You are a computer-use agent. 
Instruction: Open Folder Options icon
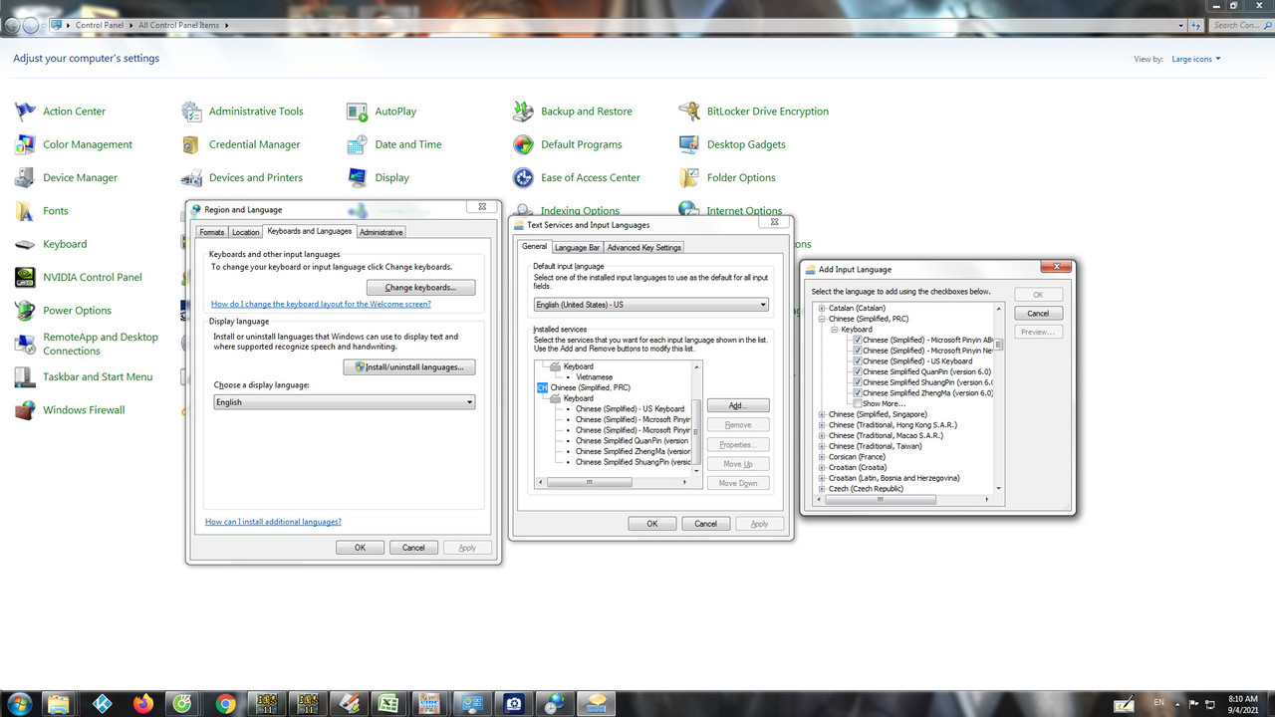[689, 177]
